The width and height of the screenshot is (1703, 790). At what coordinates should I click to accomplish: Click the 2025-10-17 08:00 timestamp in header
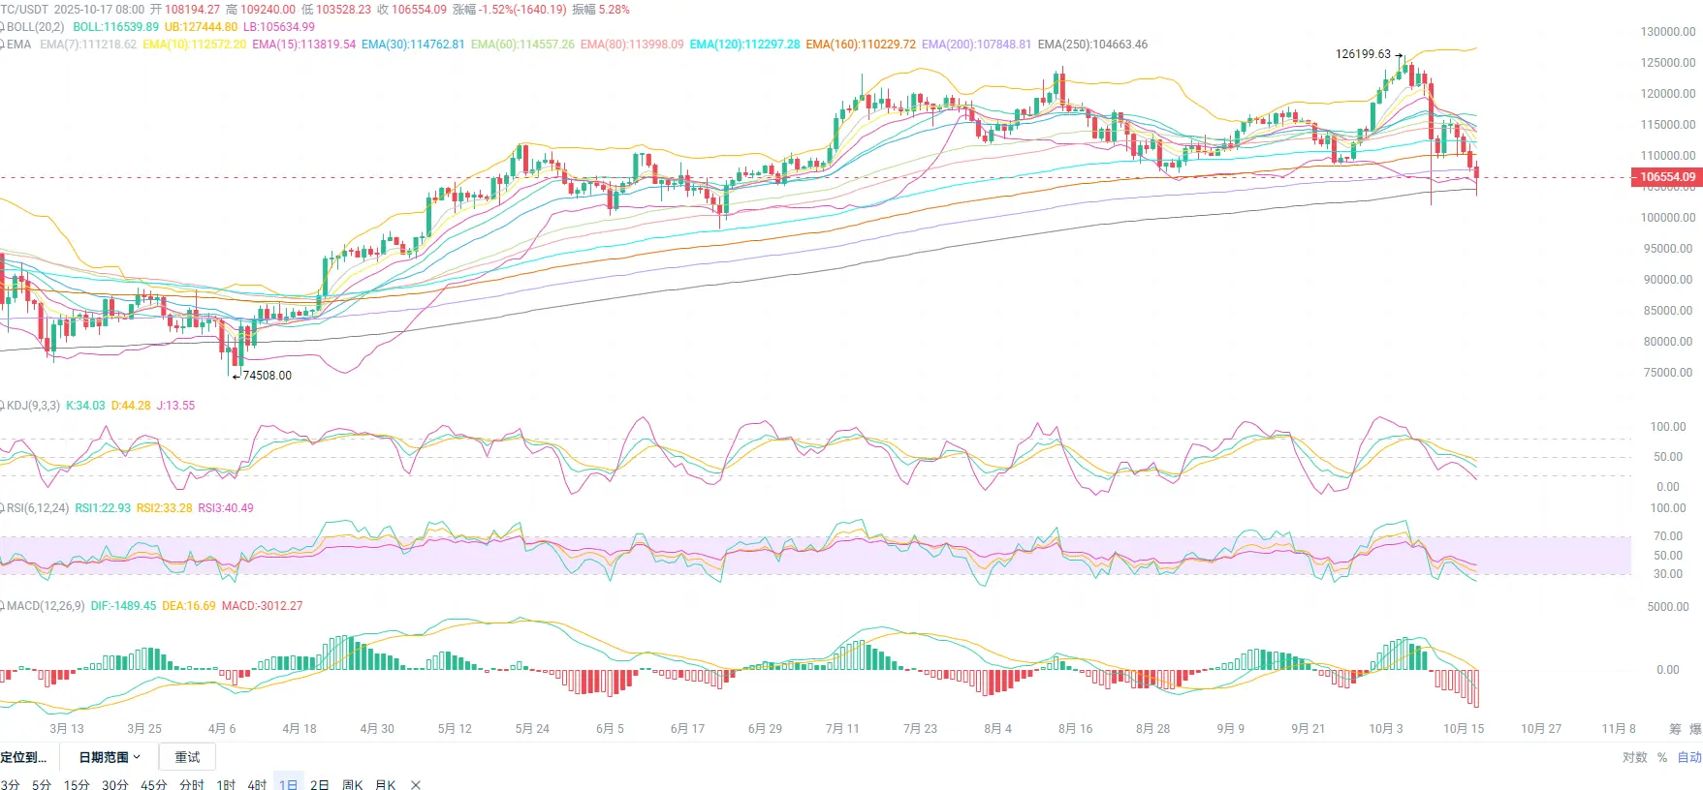point(99,10)
